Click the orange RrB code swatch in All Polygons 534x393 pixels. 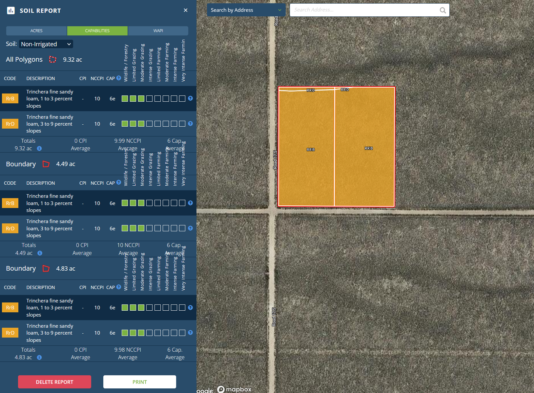10,99
